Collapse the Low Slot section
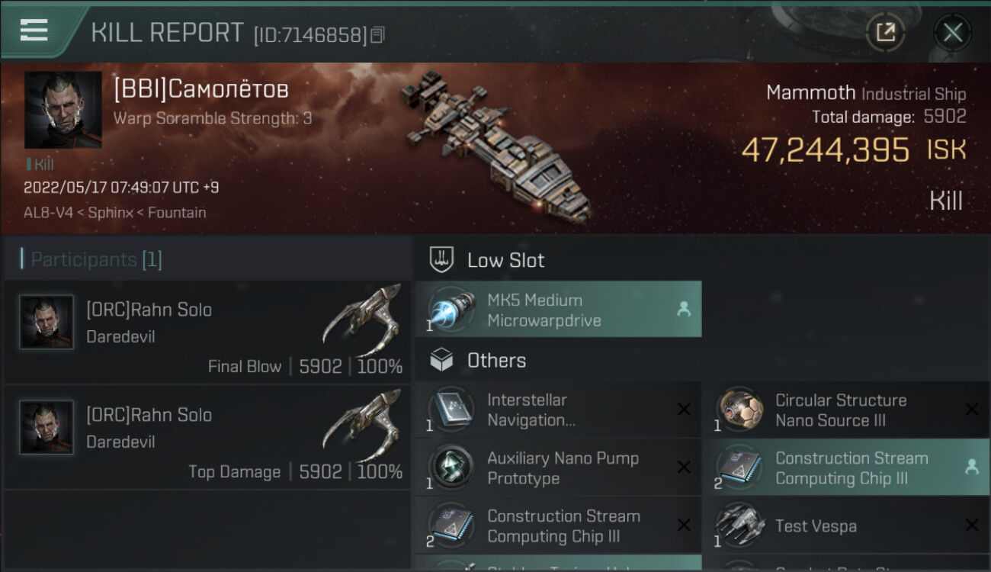This screenshot has width=991, height=572. click(505, 260)
